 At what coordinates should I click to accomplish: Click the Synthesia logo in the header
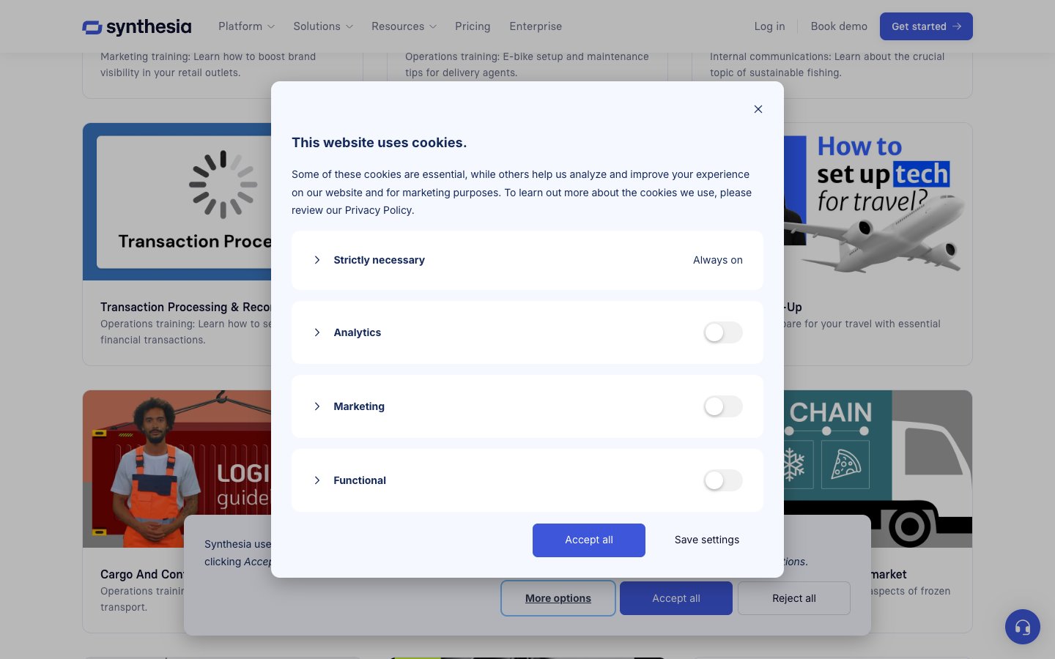[x=137, y=27]
